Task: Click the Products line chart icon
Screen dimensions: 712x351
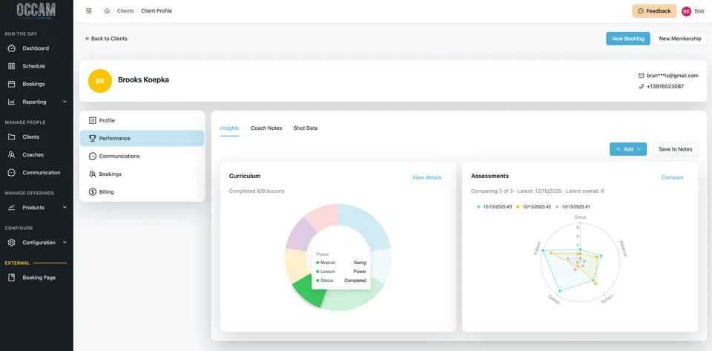Action: pyautogui.click(x=12, y=208)
